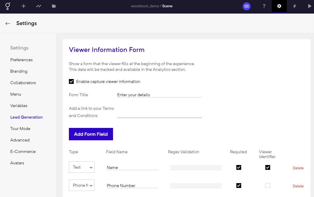
Task: Click the plus icon to add new
Action: (24, 6)
